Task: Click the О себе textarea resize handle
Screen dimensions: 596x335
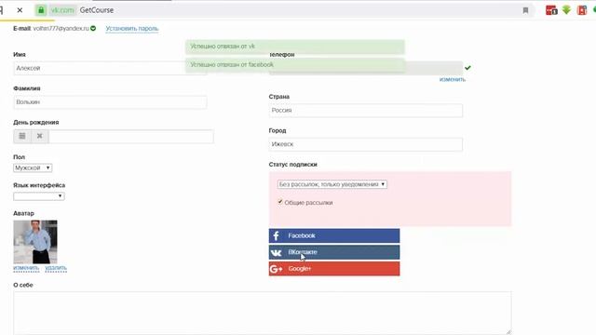Action: (508, 332)
